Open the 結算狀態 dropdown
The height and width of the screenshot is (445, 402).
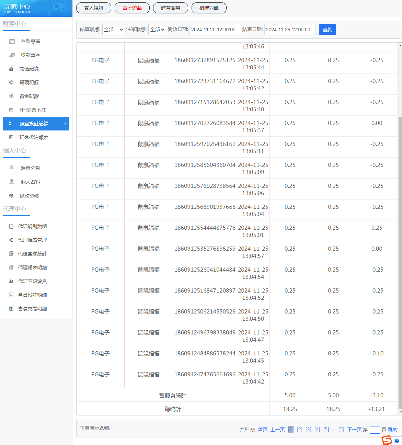(113, 30)
